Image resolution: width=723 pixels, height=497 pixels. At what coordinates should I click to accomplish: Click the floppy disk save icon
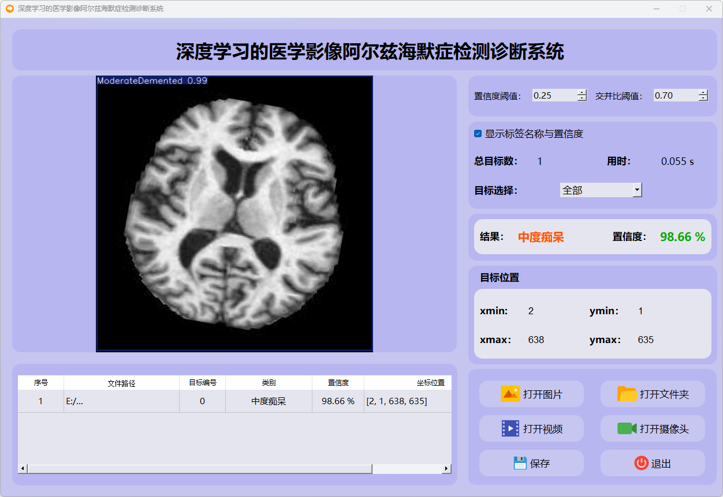click(520, 463)
